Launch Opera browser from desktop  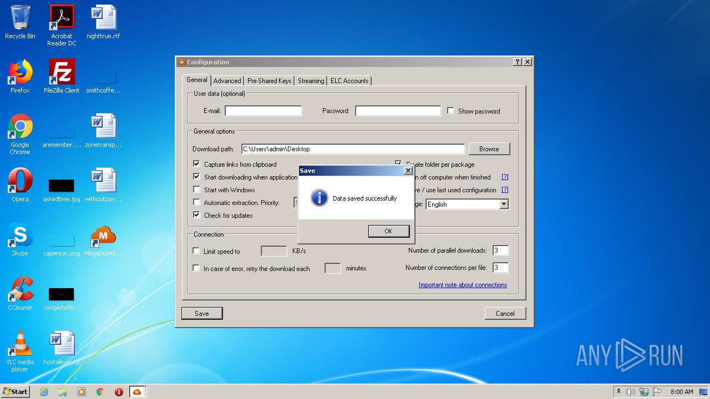pos(20,185)
